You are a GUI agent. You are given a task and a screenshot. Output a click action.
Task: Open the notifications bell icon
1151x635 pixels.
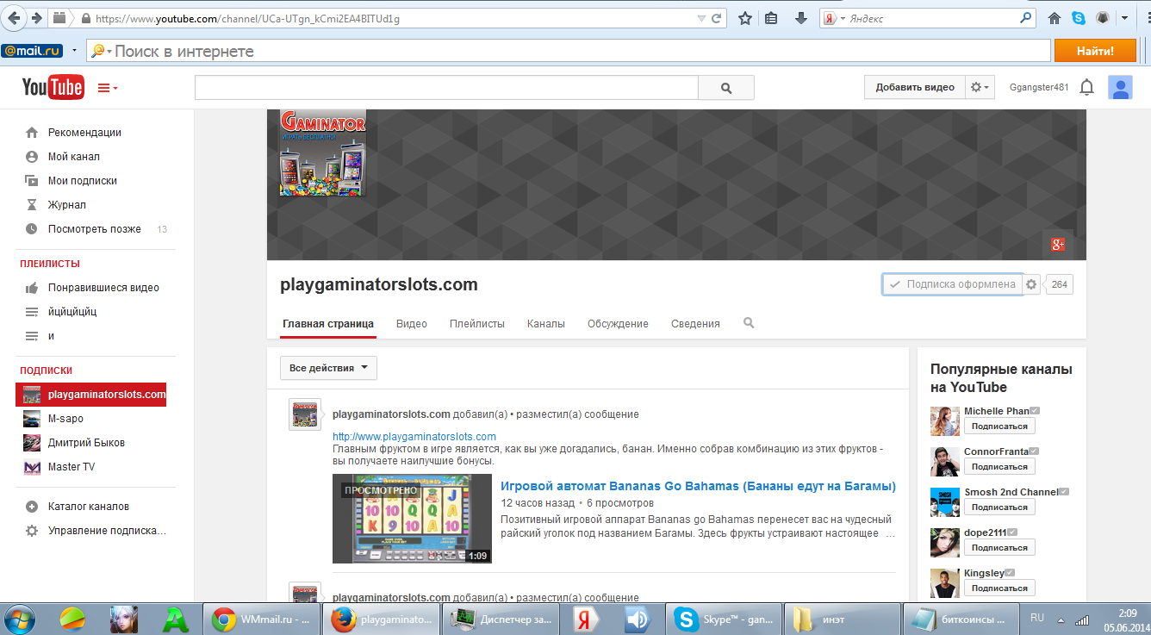pos(1087,87)
